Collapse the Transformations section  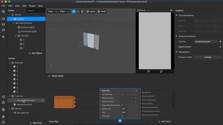tap(177, 15)
